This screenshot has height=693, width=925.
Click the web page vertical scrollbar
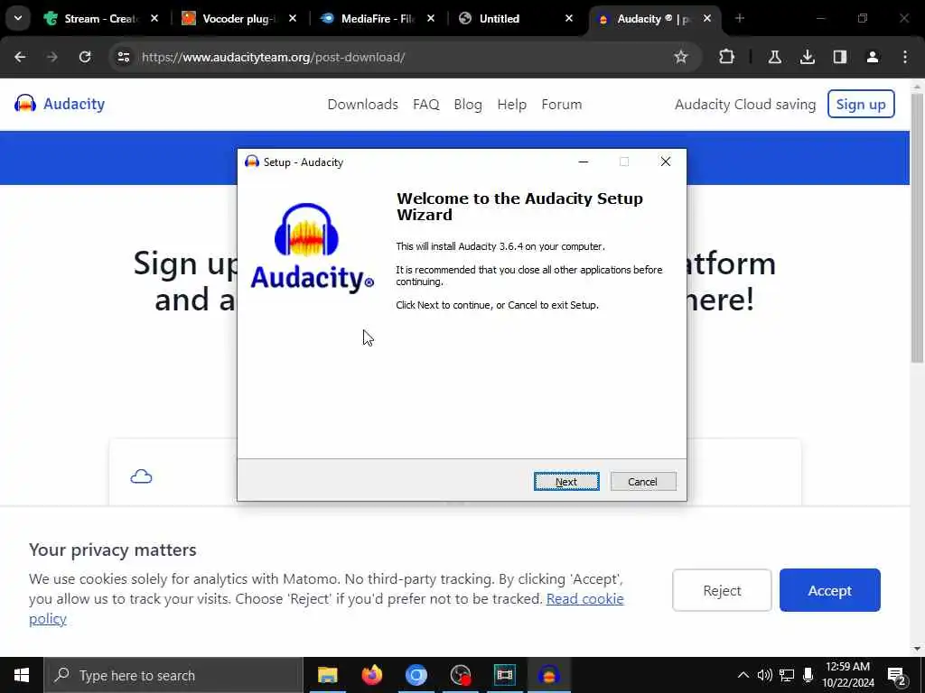[x=917, y=226]
